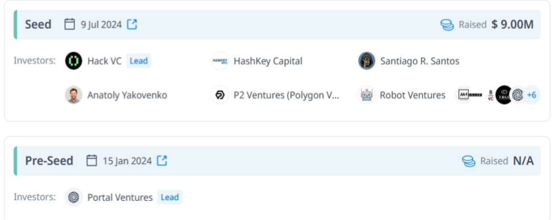Image resolution: width=557 pixels, height=220 pixels.
Task: Expand the +6 more investors badge
Action: pos(532,95)
